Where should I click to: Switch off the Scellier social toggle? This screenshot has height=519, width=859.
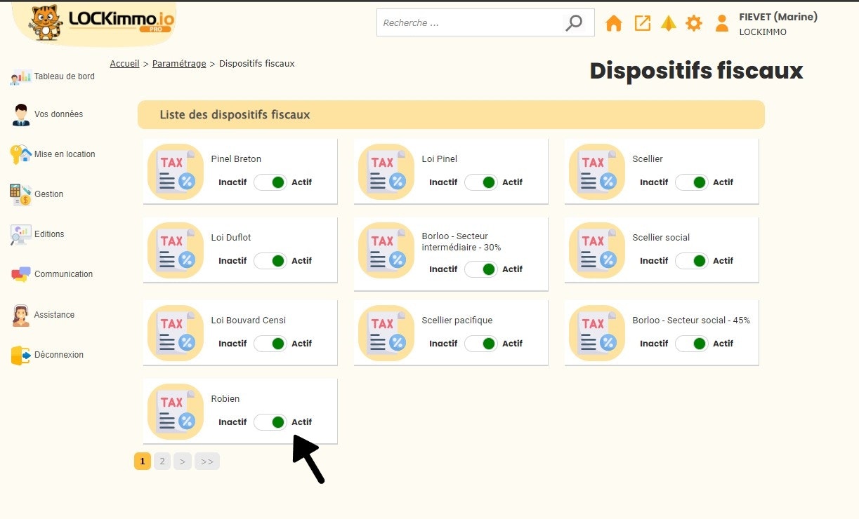click(692, 261)
